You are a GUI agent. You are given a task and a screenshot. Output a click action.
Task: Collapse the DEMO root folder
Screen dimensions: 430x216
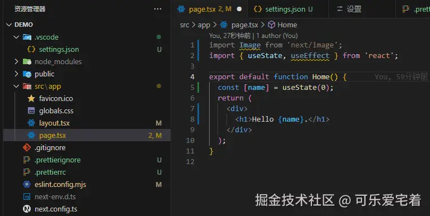pos(9,25)
